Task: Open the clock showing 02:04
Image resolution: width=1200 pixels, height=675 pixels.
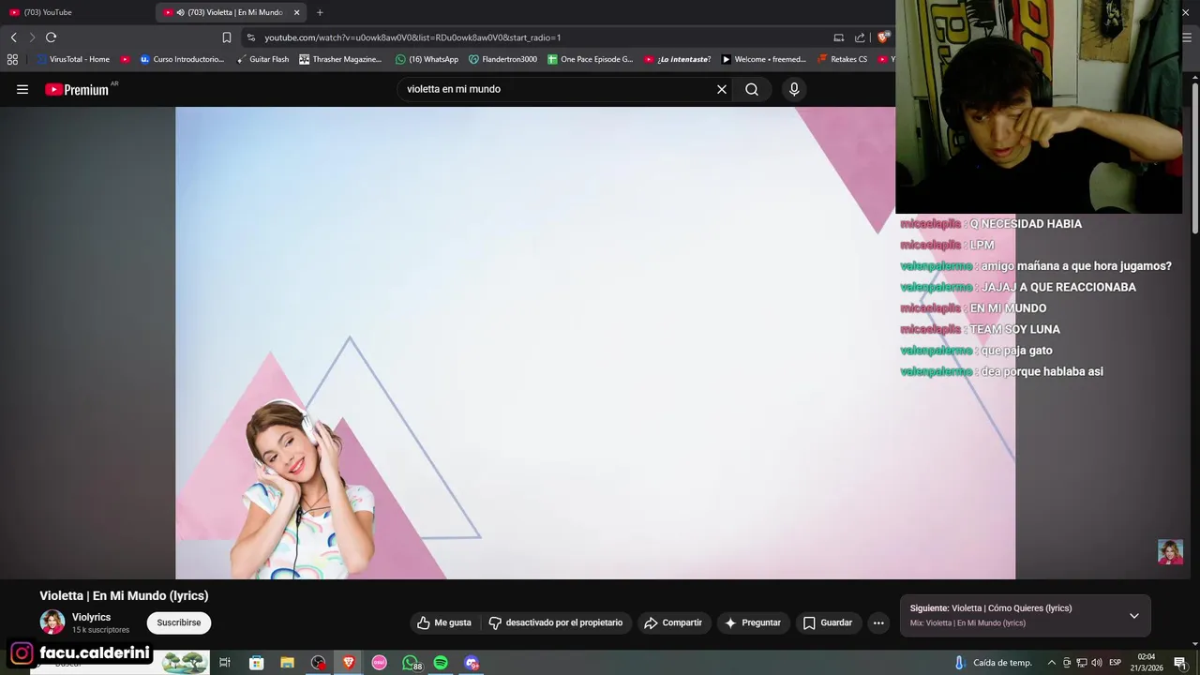Action: pos(1147,663)
